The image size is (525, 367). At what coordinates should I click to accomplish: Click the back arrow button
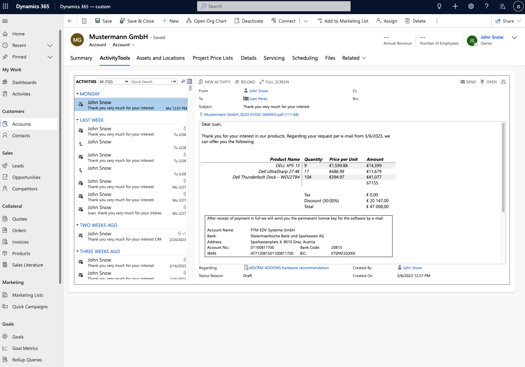(70, 21)
